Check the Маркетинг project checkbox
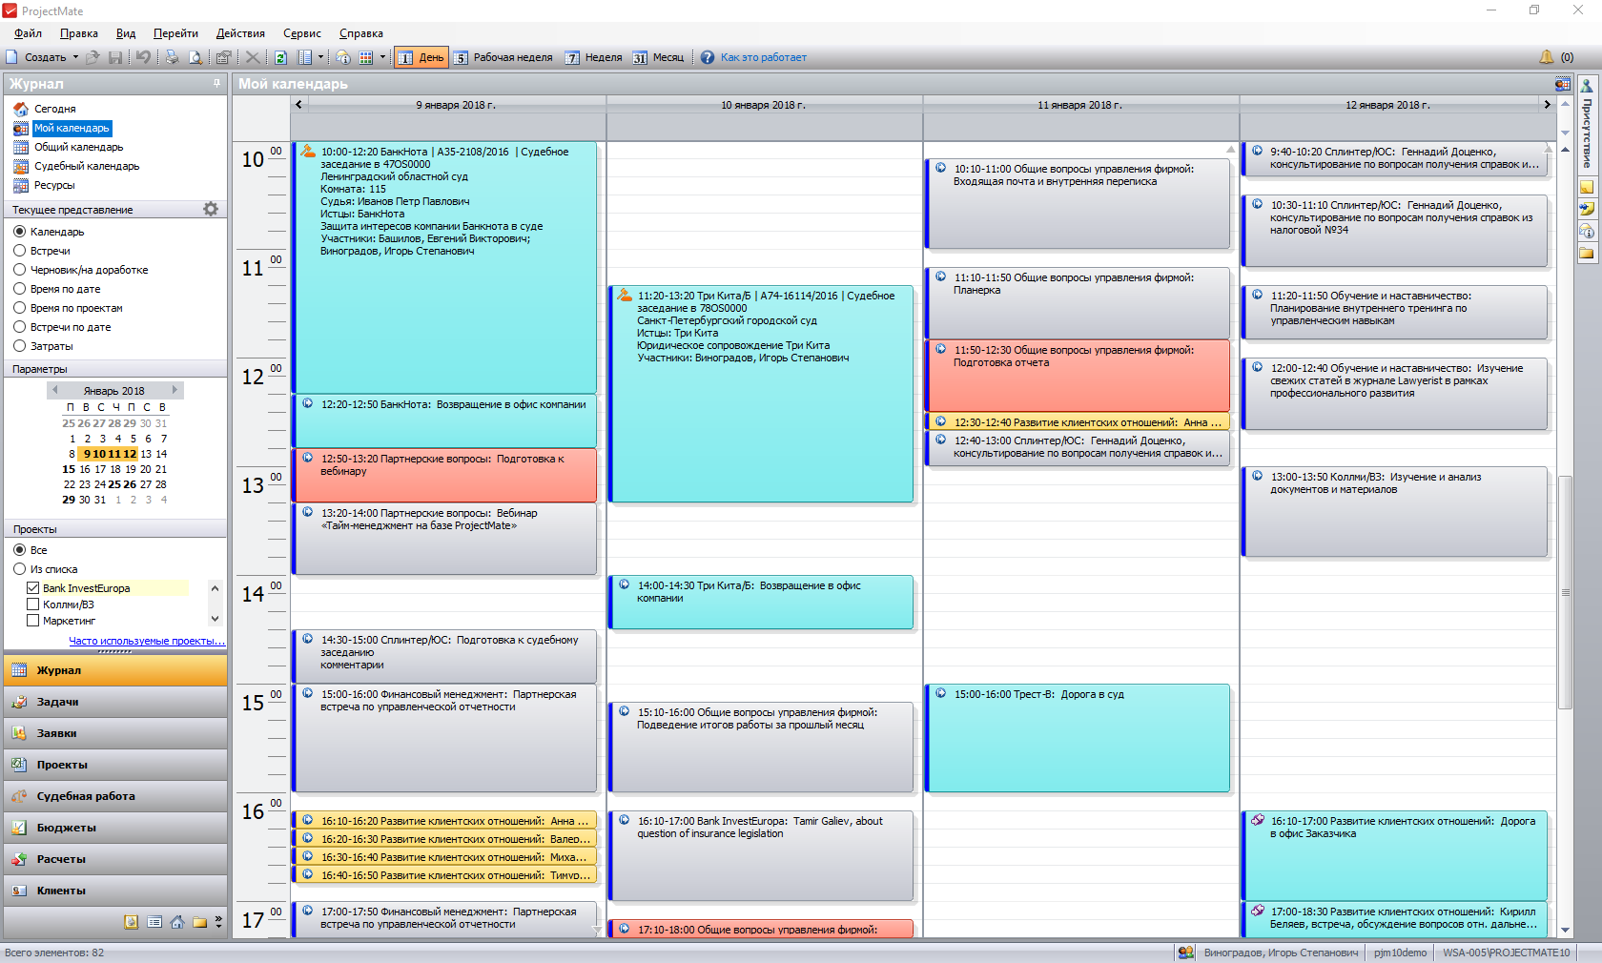The width and height of the screenshot is (1602, 963). click(33, 621)
